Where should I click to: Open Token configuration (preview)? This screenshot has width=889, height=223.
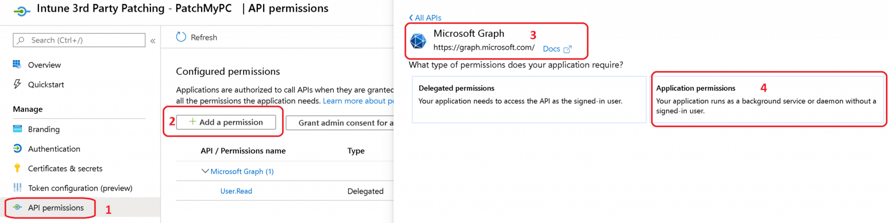click(80, 188)
